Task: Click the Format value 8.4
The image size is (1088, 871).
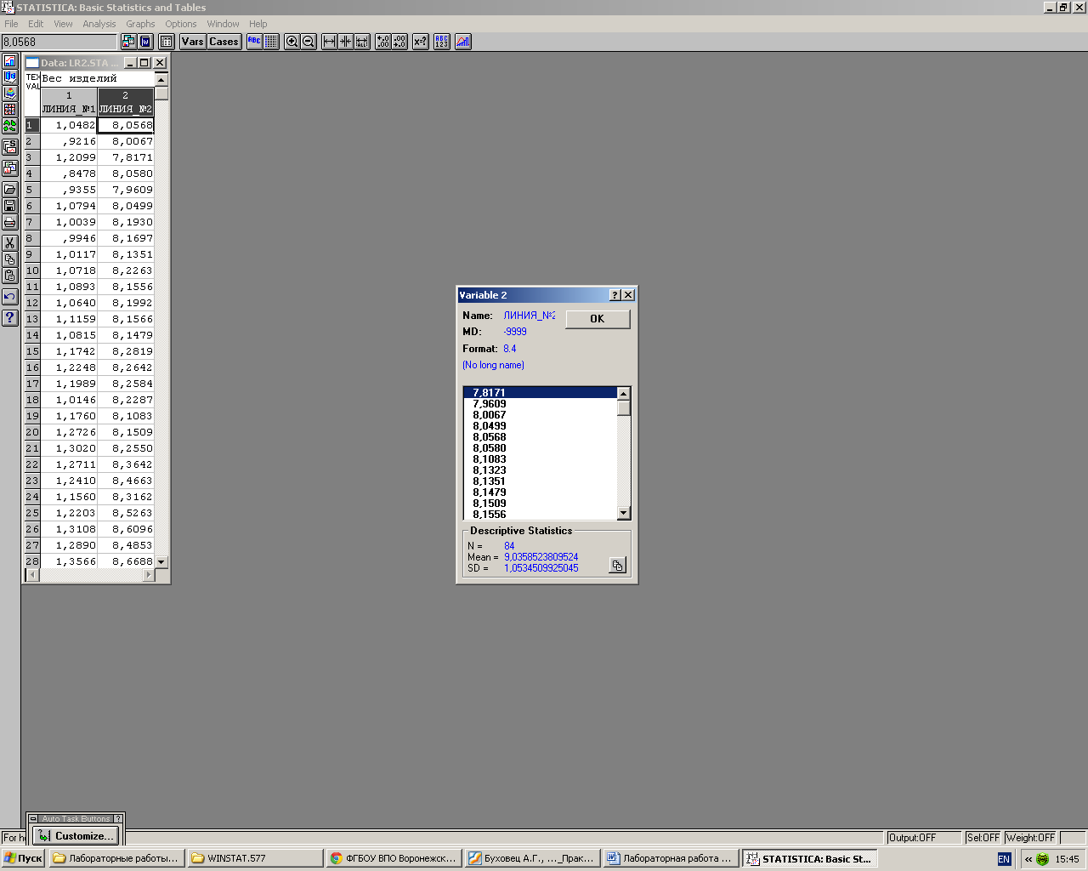Action: 510,349
